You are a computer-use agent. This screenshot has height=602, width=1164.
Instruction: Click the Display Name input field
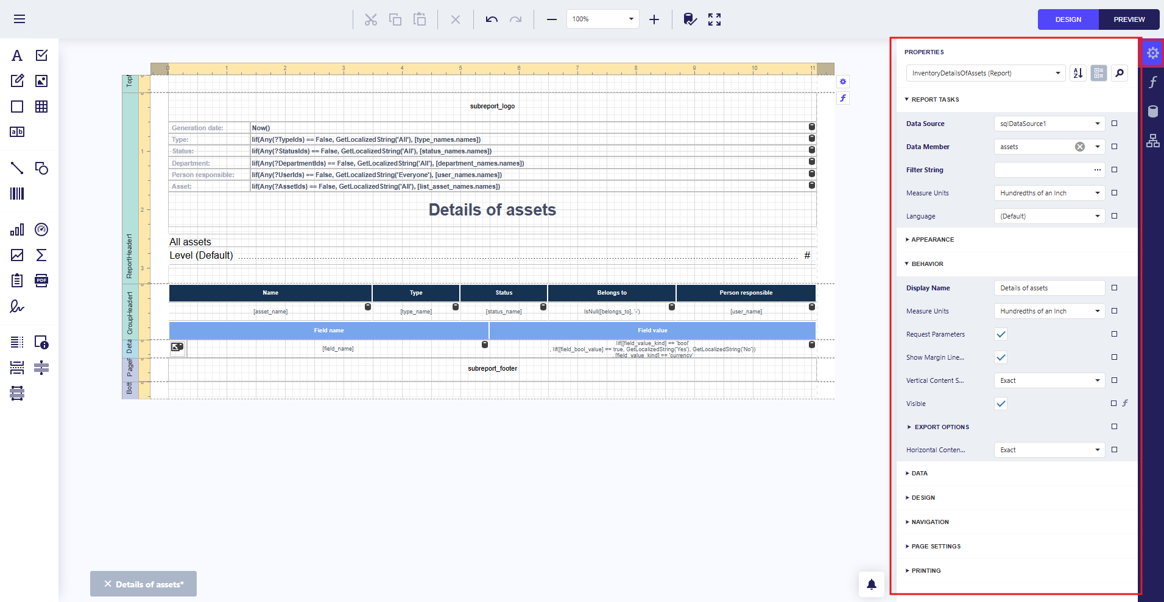click(1049, 288)
